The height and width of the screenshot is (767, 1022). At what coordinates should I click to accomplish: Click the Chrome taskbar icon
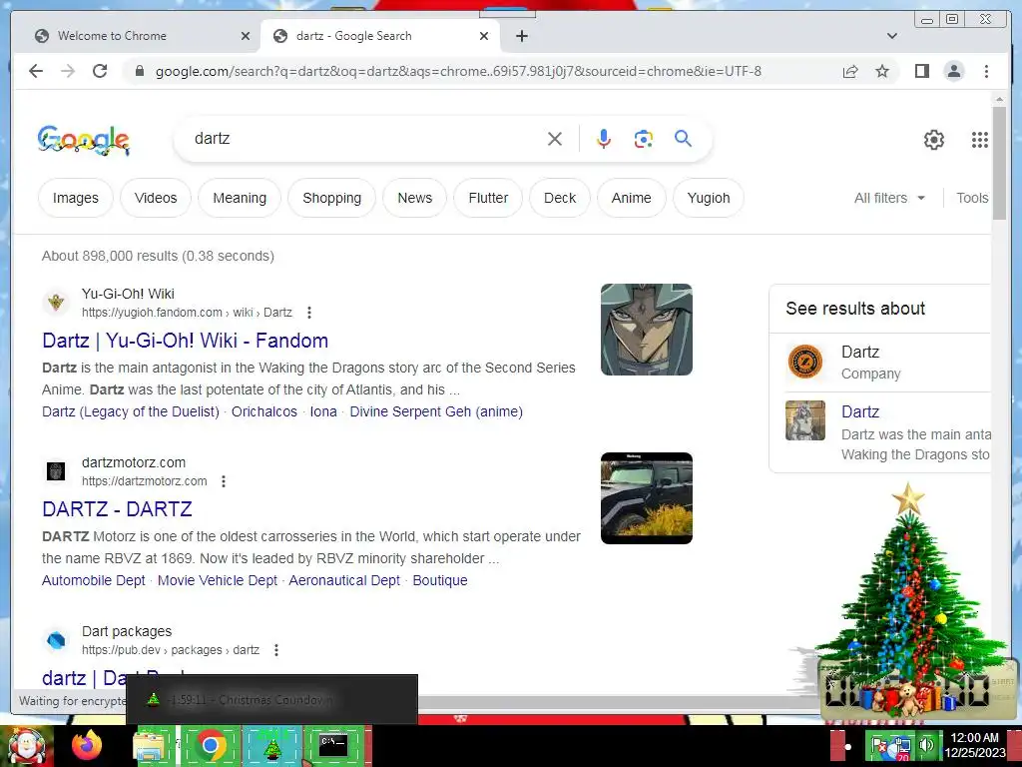pyautogui.click(x=210, y=745)
